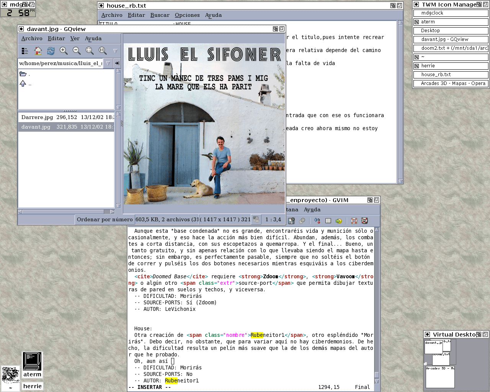Viewport: 490px width, 392px height.
Task: Zoom out of the image in GQview
Action: click(x=77, y=51)
